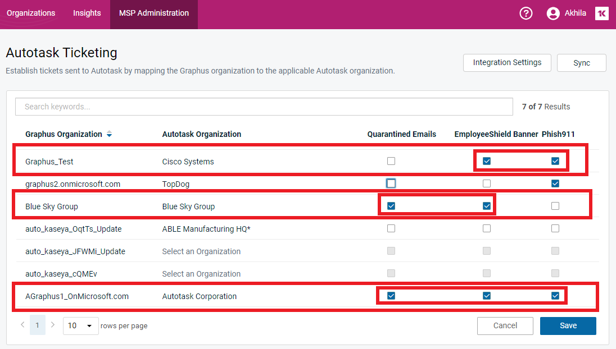Check EmployeeShield Banner for graphus2.onmicrosoft.com

tap(487, 183)
